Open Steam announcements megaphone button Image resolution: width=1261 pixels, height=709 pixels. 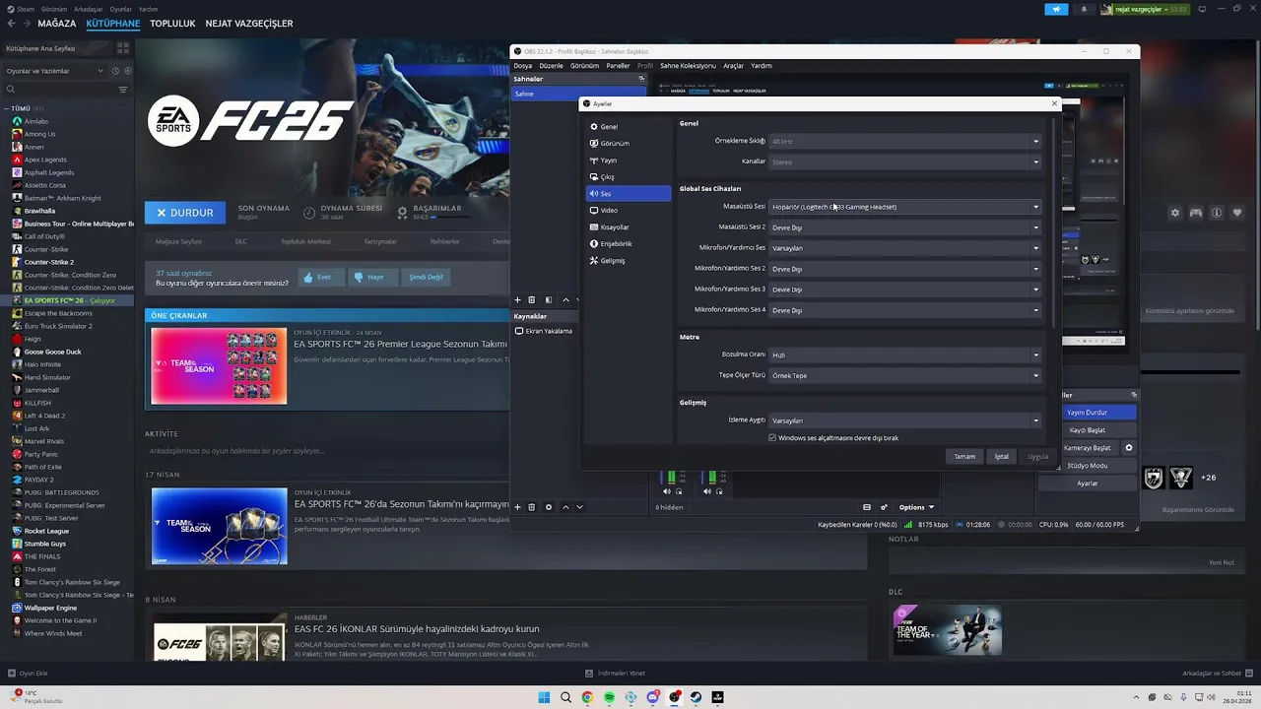[x=1056, y=9]
